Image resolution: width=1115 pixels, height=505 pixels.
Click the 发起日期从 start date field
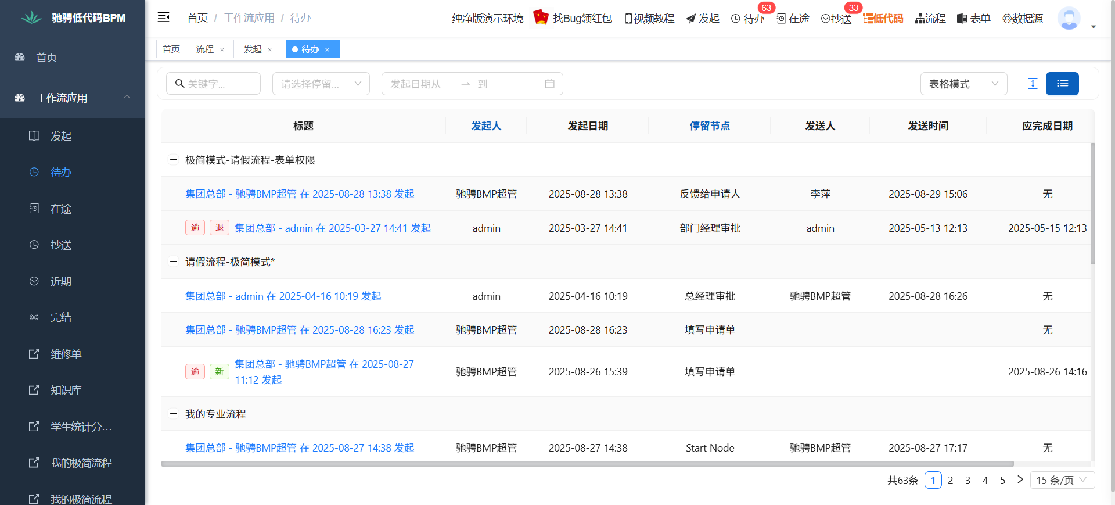(421, 84)
